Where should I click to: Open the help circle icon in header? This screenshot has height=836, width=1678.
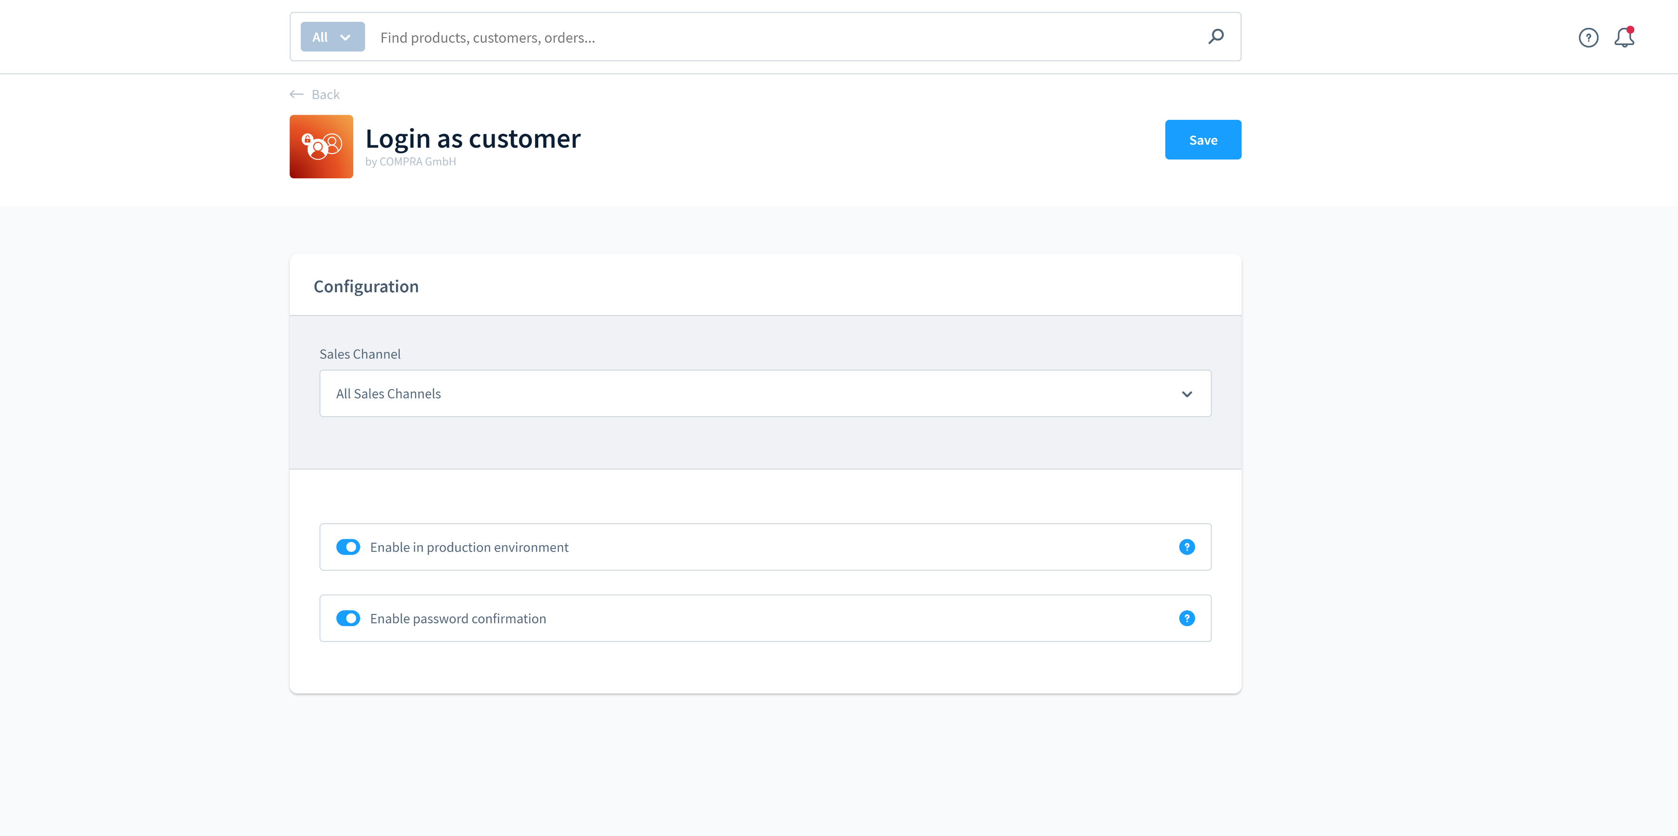1588,38
